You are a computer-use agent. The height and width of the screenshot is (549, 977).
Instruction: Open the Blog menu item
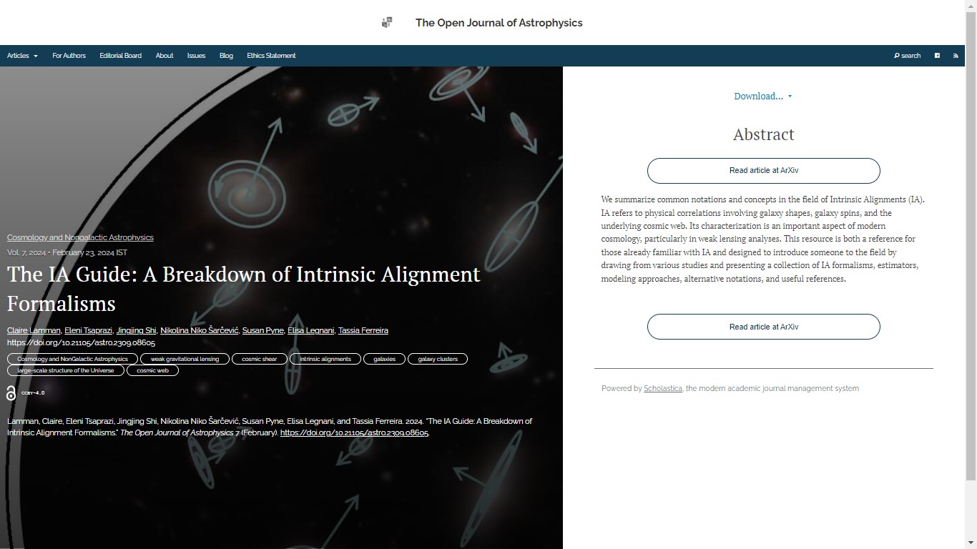point(226,56)
